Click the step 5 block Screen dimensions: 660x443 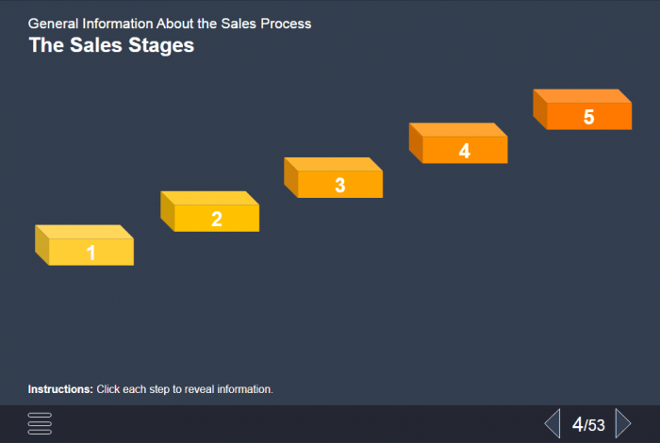point(583,111)
